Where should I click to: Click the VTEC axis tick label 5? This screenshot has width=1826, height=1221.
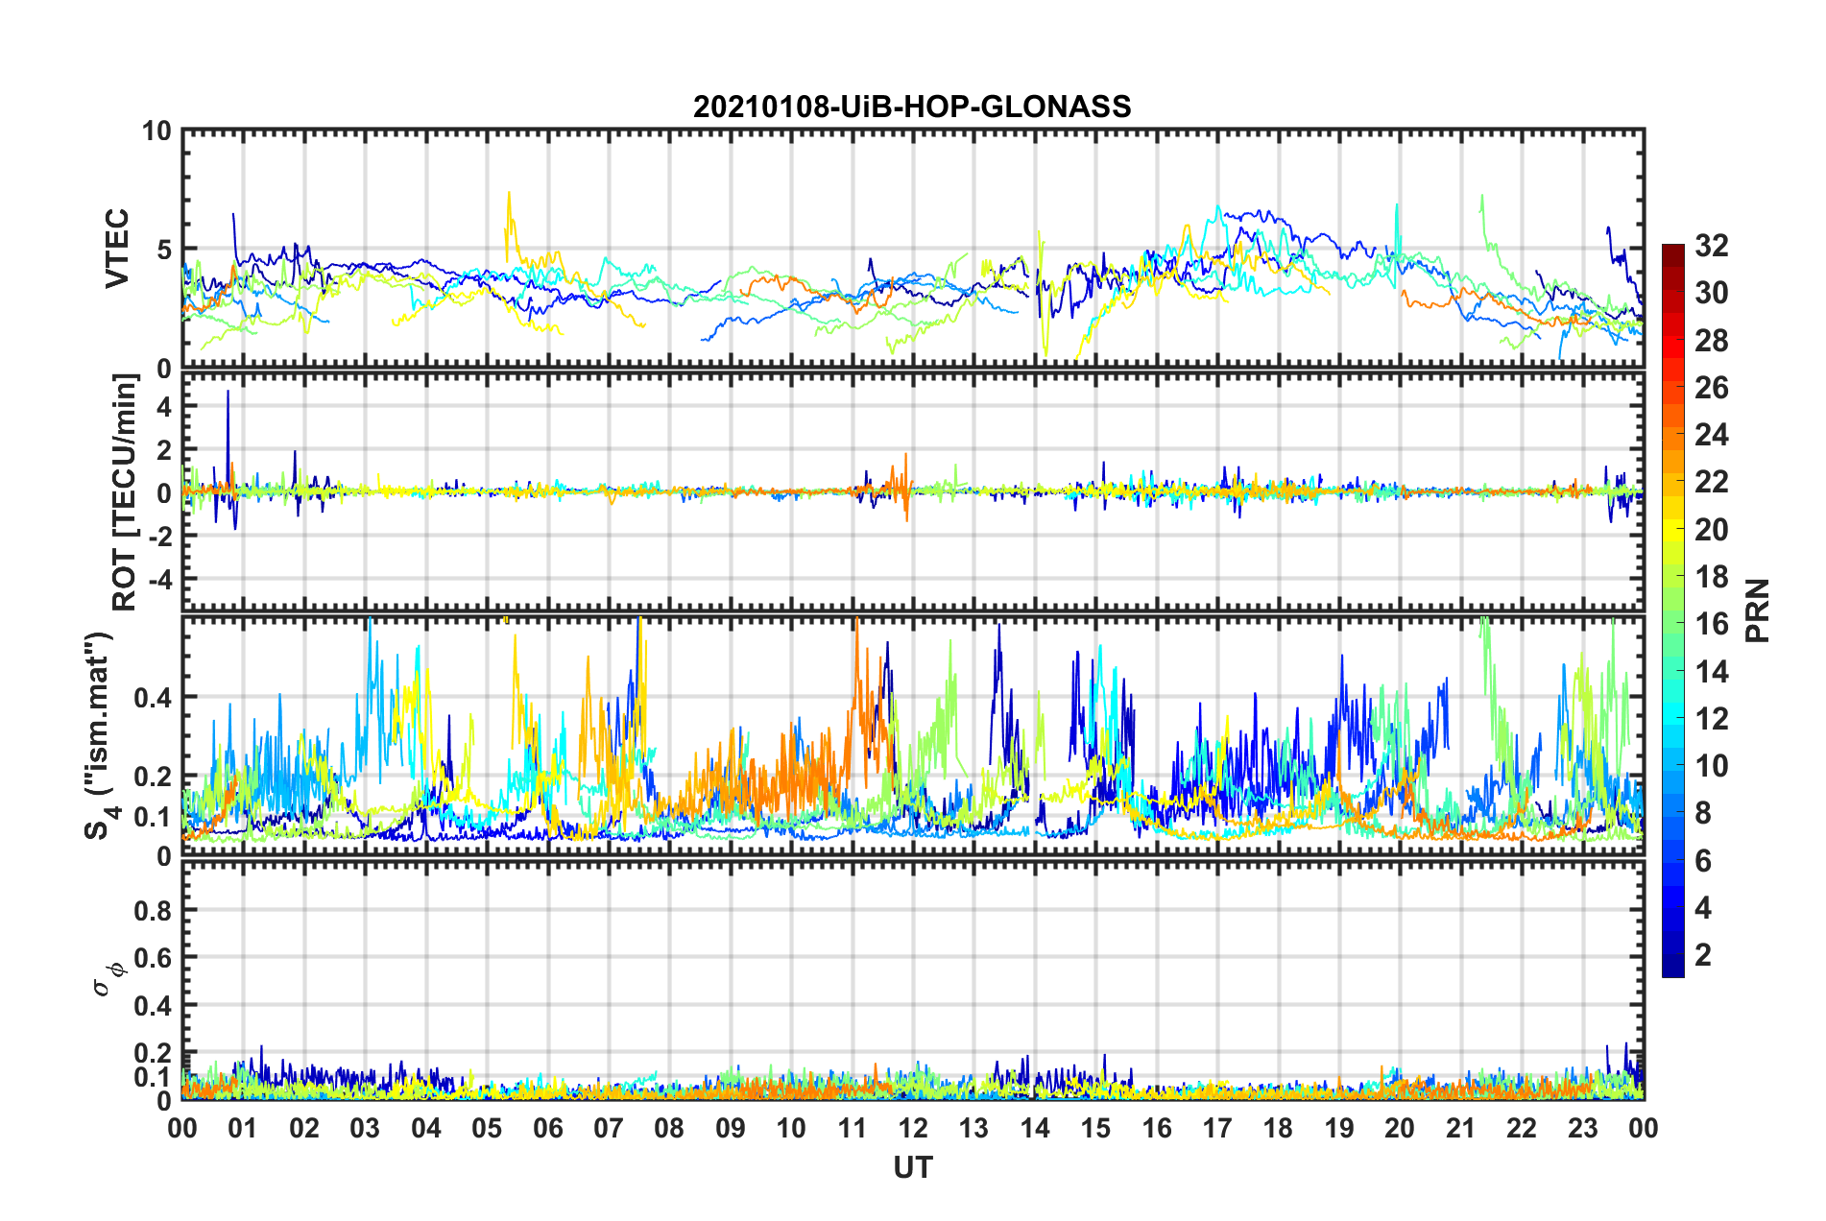click(164, 250)
